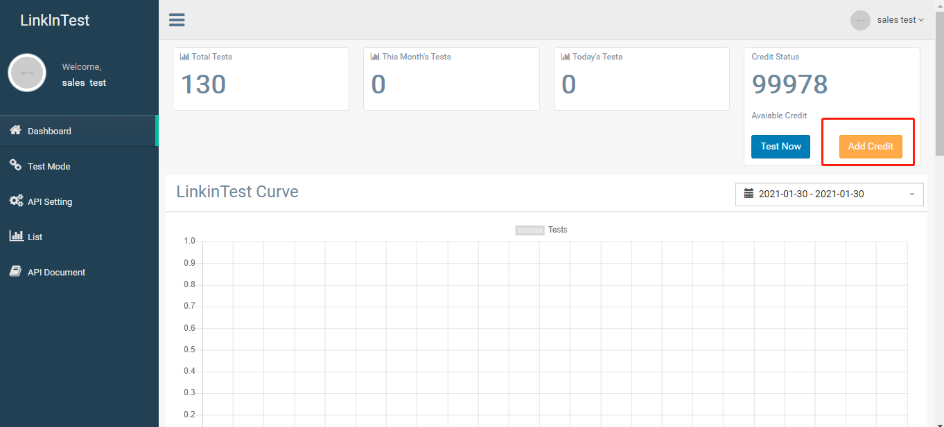Open the List menu item
The image size is (944, 427).
(79, 237)
